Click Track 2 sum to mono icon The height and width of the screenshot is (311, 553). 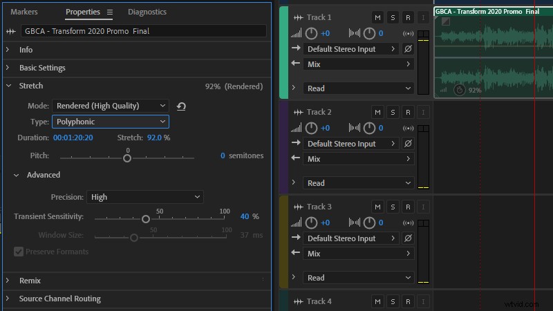pos(408,128)
